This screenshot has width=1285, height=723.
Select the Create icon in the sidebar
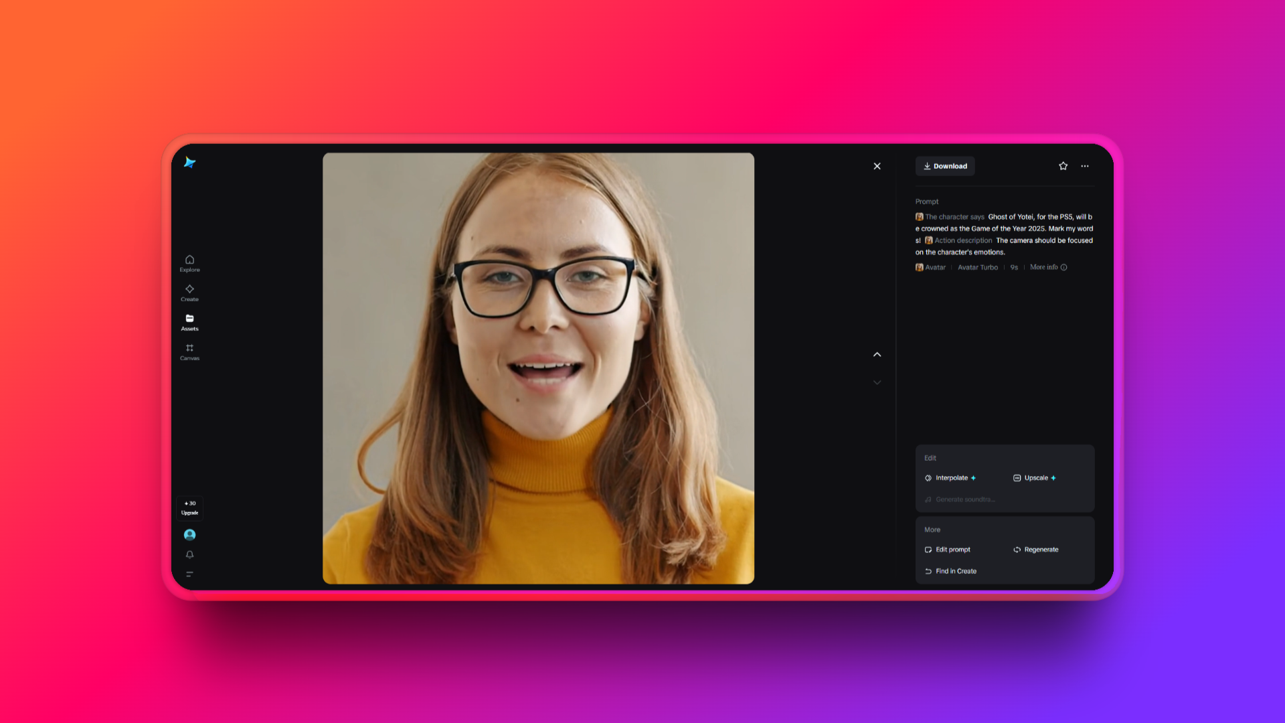point(189,293)
